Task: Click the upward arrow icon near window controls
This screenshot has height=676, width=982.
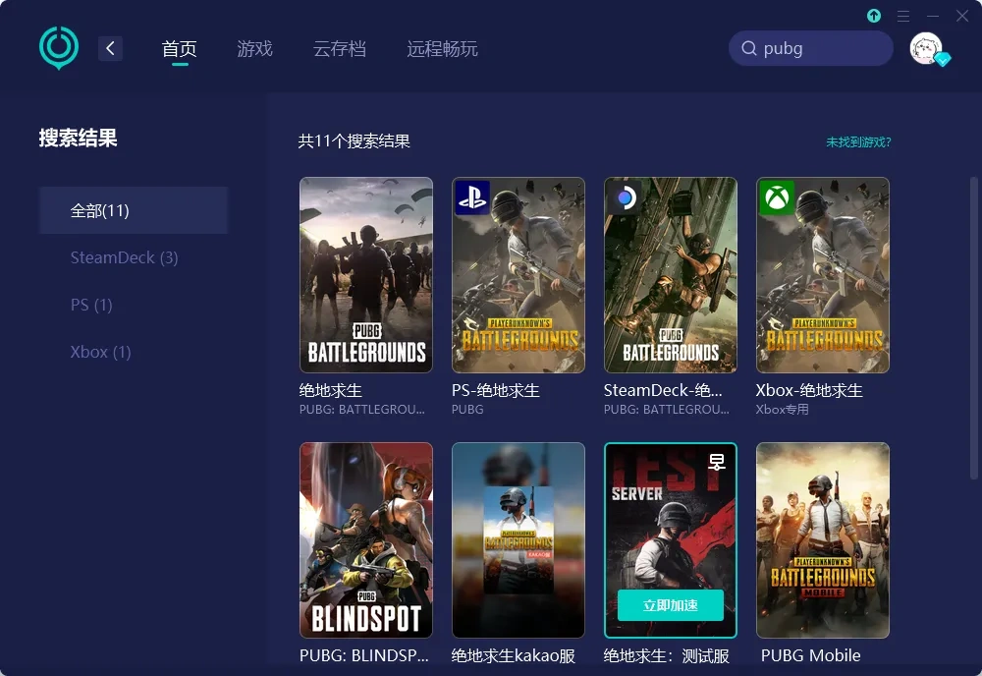Action: coord(873,16)
